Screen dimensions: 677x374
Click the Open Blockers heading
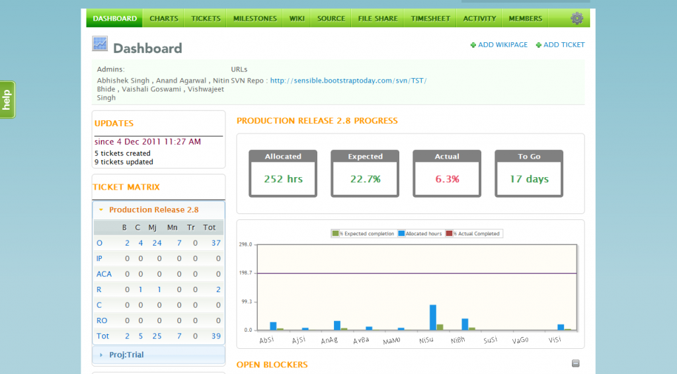[x=272, y=365]
